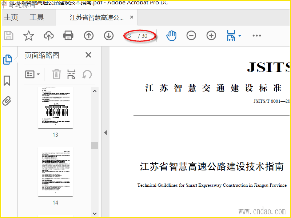Open the Bookmarks panel
The width and height of the screenshot is (291, 218).
pos(7,80)
